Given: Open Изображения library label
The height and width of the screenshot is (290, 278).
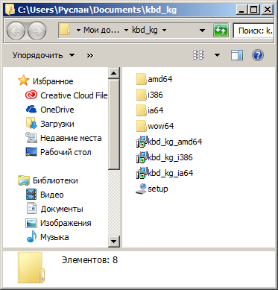Looking at the screenshot, I should coord(66,223).
